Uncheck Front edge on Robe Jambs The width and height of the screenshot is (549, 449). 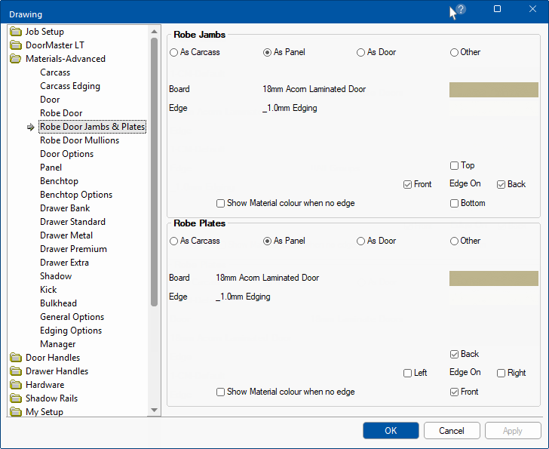[407, 185]
